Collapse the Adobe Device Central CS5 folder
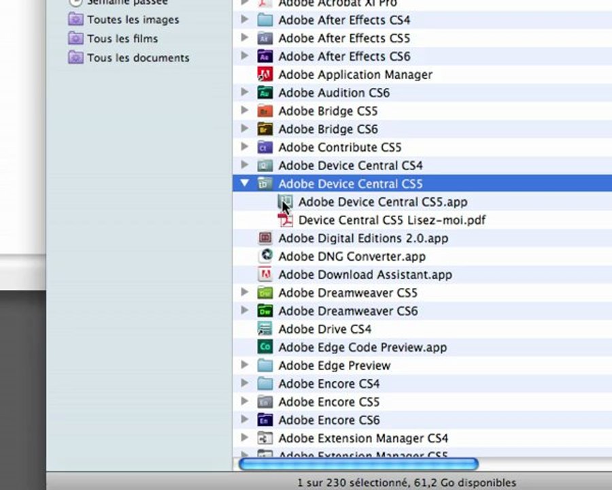The height and width of the screenshot is (490, 612). (x=245, y=183)
